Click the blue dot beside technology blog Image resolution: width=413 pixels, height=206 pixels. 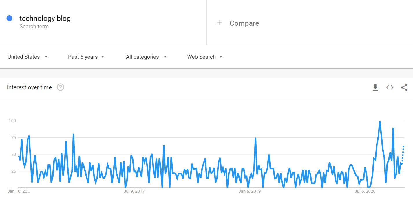click(x=10, y=18)
